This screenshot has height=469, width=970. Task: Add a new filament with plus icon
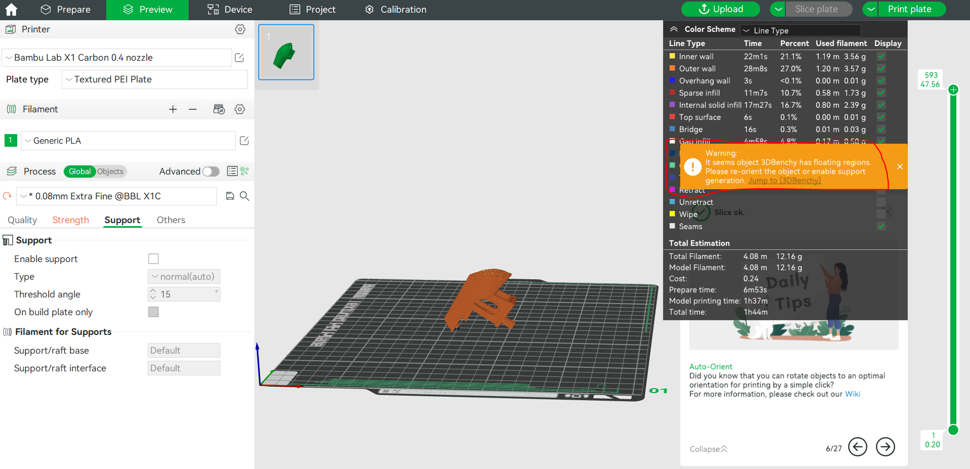click(173, 109)
